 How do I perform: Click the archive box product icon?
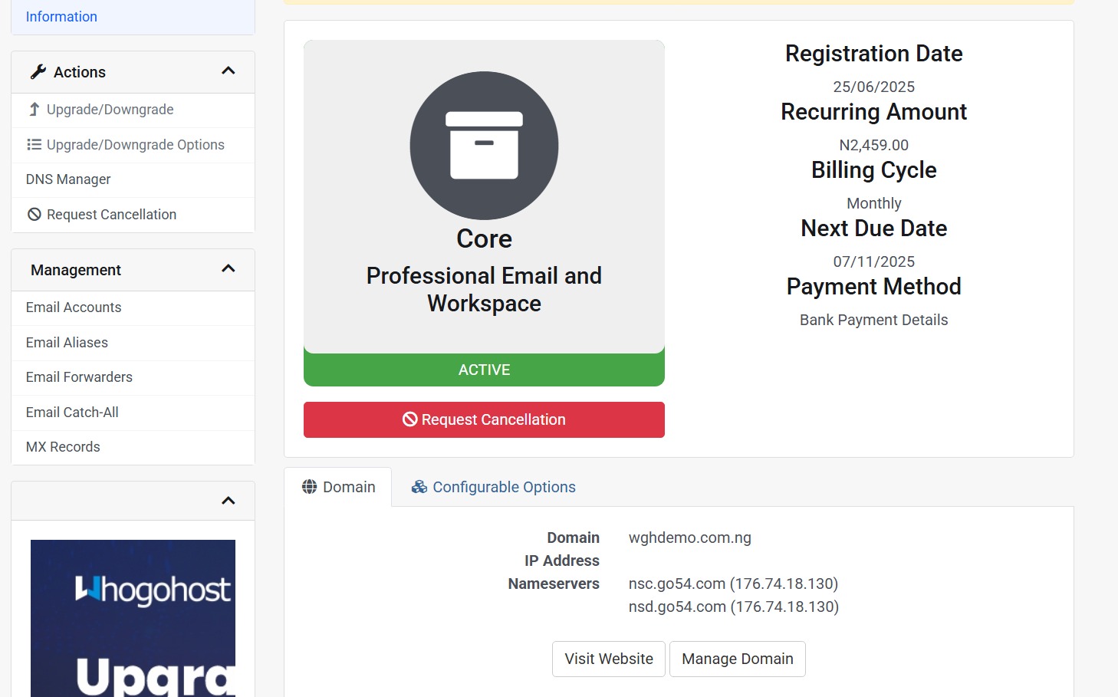(484, 146)
